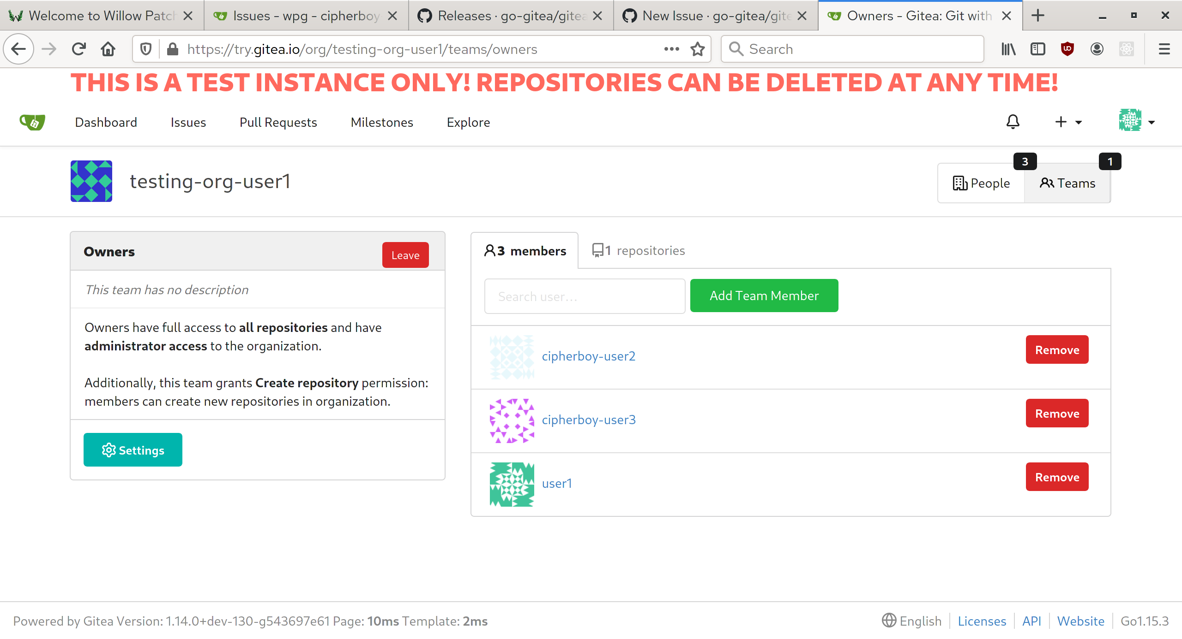The image size is (1182, 639).
Task: Click testing-org-user1 organization avatar
Action: coord(91,181)
